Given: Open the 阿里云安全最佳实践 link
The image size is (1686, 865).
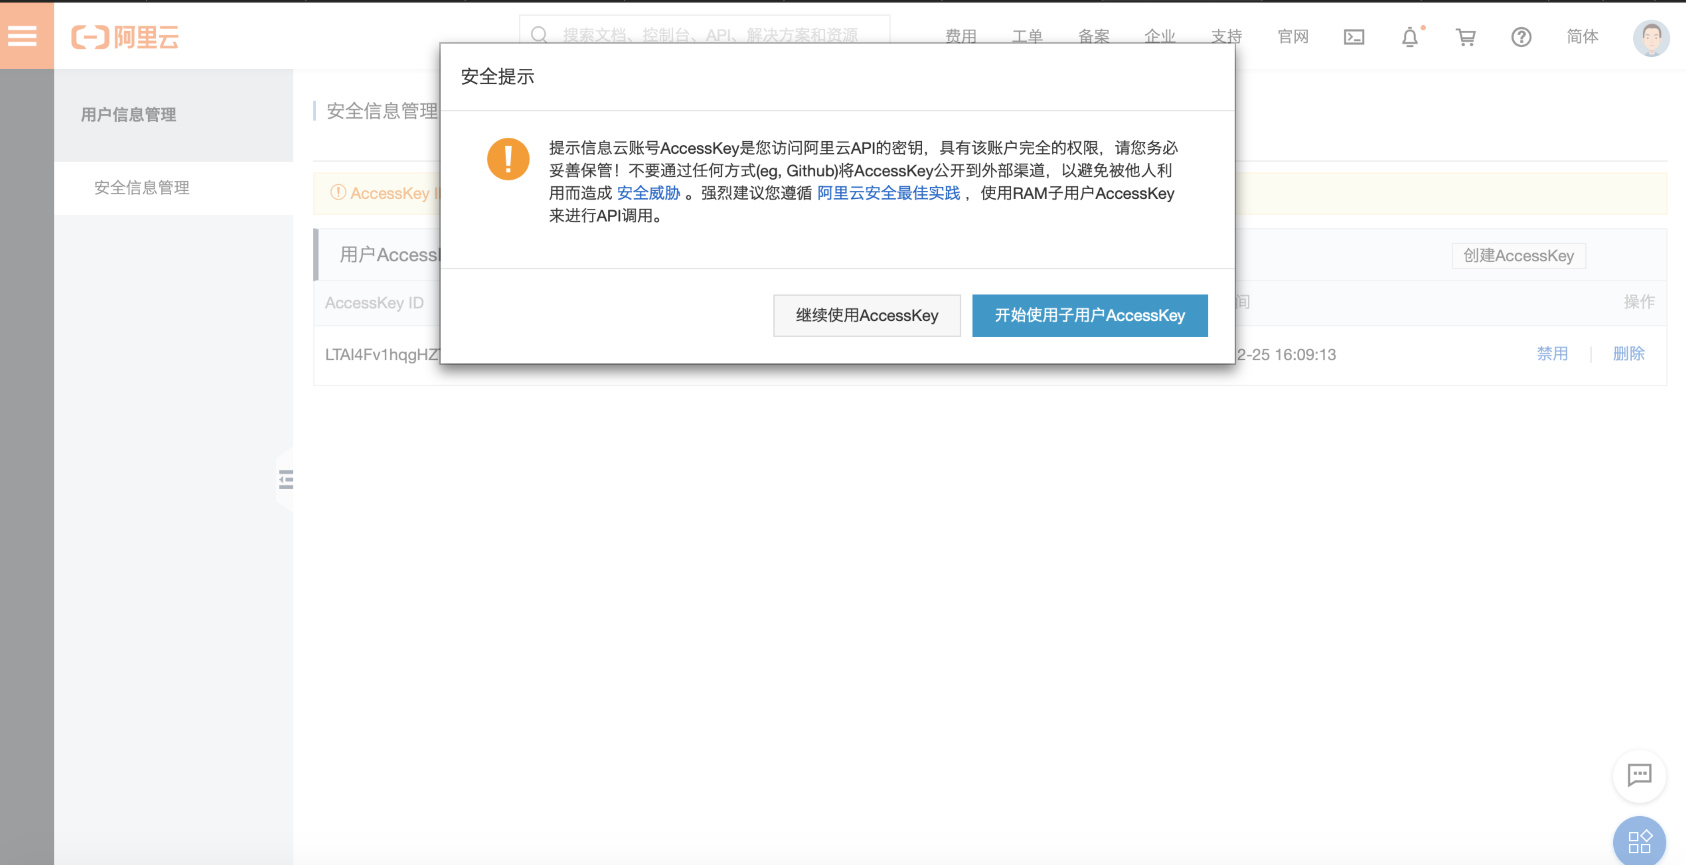Looking at the screenshot, I should coord(888,193).
